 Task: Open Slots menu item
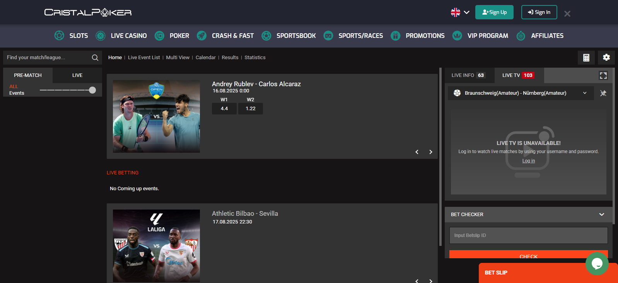pos(79,36)
